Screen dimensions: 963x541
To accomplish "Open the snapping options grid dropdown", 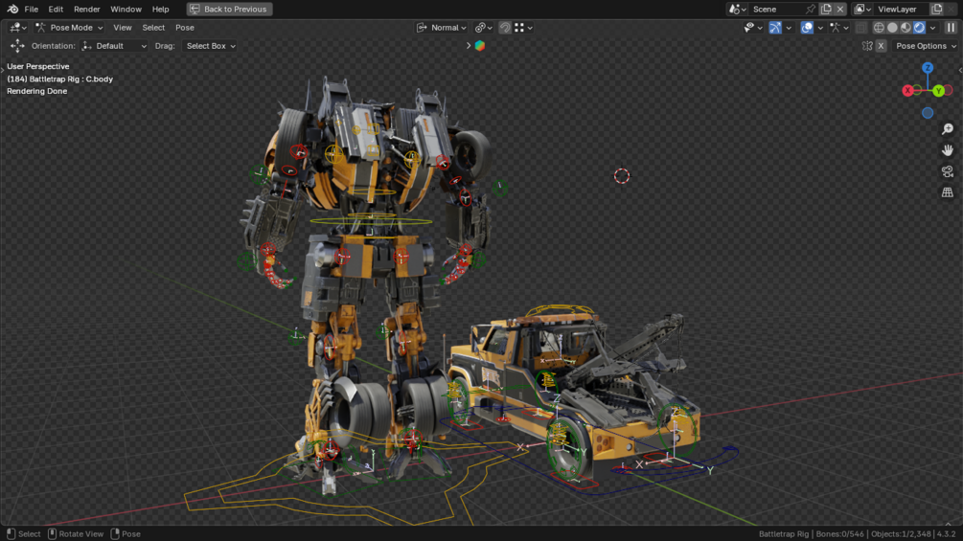I will click(x=523, y=28).
